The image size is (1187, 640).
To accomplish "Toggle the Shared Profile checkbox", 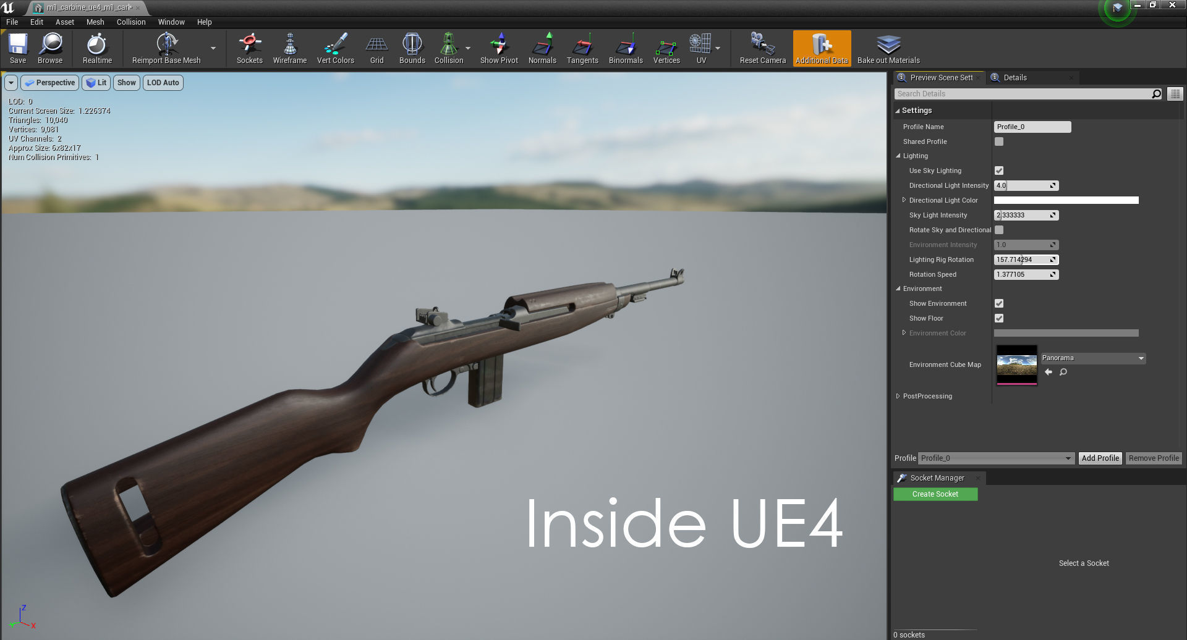I will click(999, 141).
